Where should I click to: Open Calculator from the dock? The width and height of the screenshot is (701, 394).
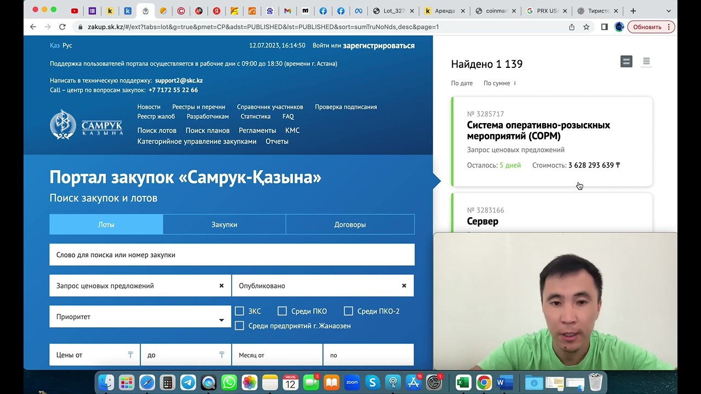tap(168, 383)
